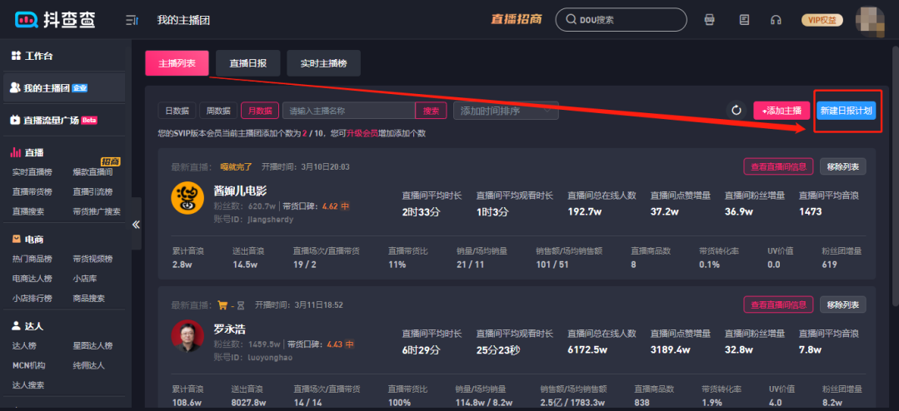Click the headset customer service icon
899x411 pixels.
click(x=777, y=20)
